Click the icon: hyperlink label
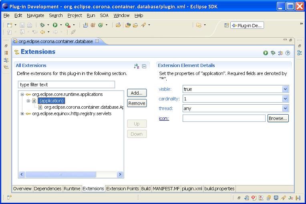Viewport: 306px width, 204px height. [164, 119]
